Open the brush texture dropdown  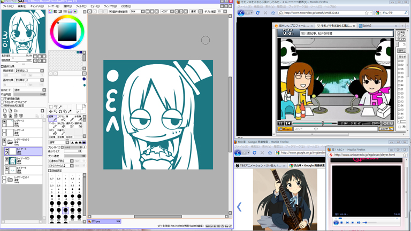coord(72,166)
